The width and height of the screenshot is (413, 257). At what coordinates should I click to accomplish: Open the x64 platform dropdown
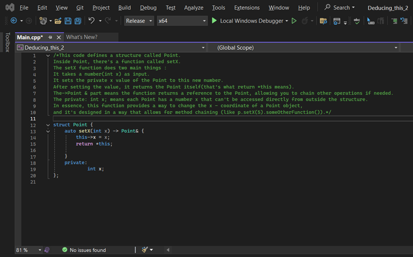182,21
